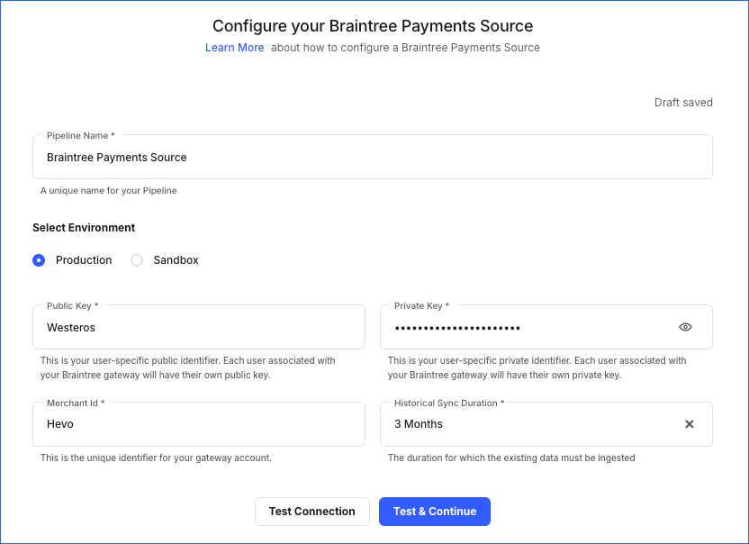The width and height of the screenshot is (749, 544).
Task: Click the Draft saved status text
Action: click(683, 102)
